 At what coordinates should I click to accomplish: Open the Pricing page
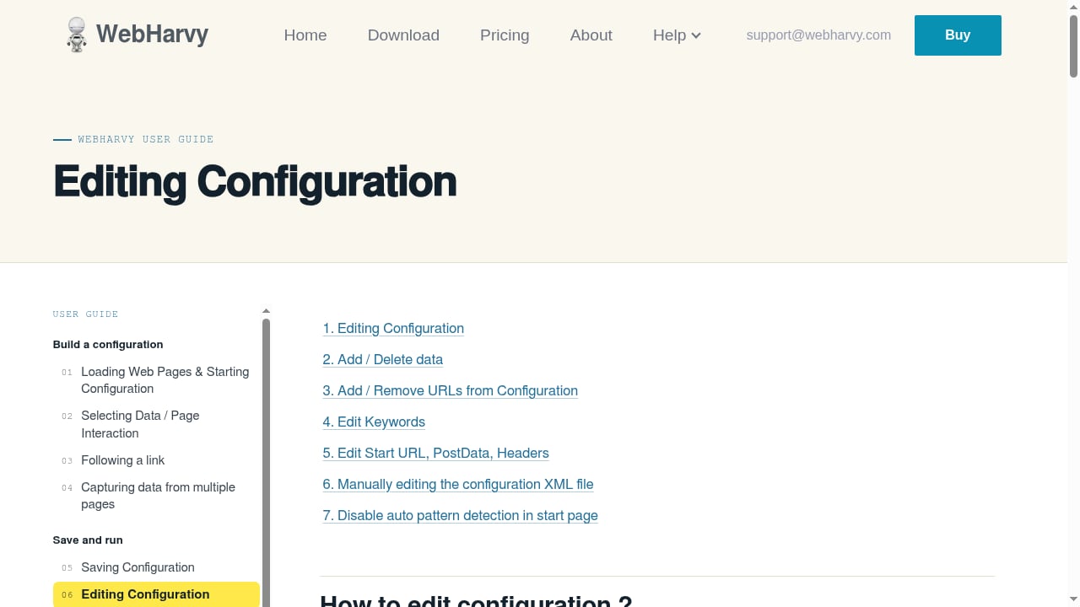(505, 35)
